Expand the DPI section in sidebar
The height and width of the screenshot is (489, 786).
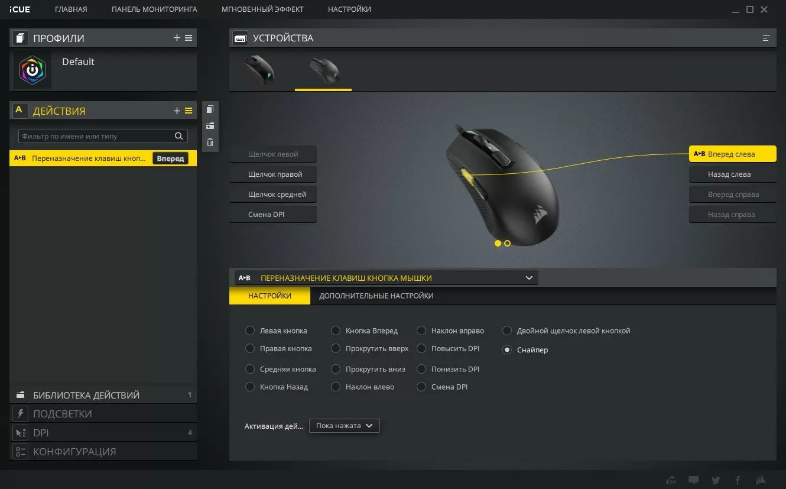coord(103,433)
